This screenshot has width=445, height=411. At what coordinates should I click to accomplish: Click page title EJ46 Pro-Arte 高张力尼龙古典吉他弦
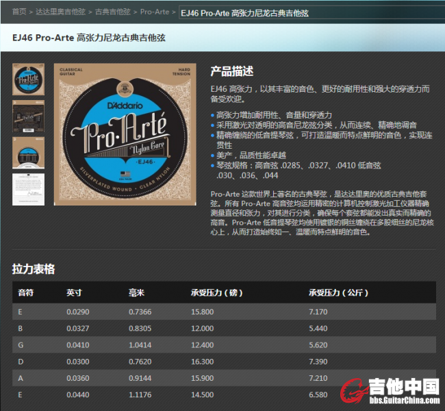[x=89, y=38]
